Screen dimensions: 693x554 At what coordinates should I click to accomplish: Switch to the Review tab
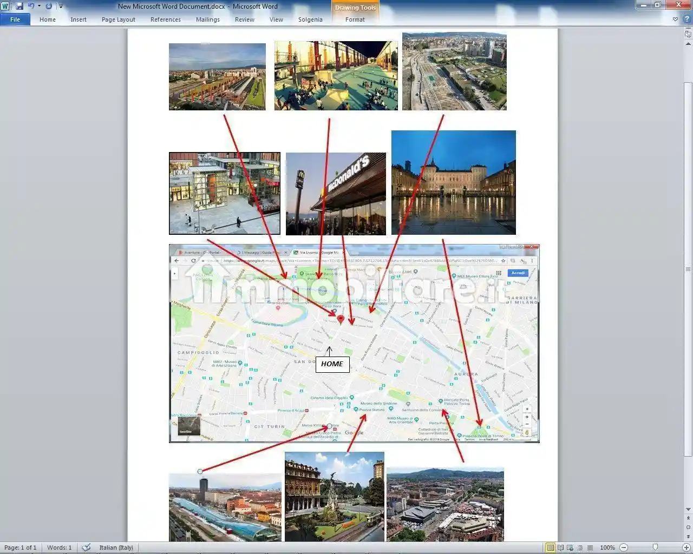[x=245, y=19]
